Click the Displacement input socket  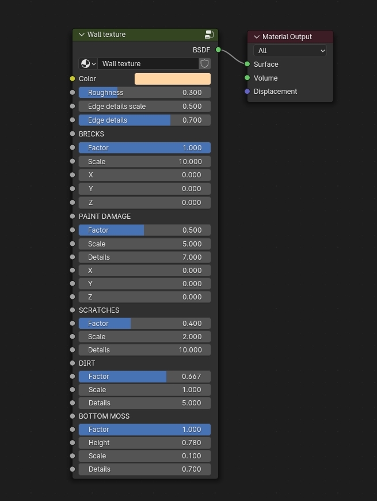(x=247, y=92)
